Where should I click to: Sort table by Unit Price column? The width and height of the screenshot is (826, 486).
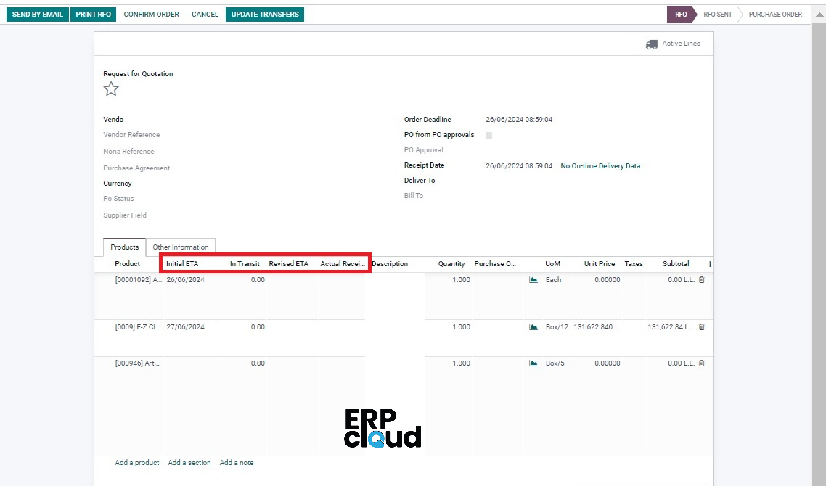[600, 264]
